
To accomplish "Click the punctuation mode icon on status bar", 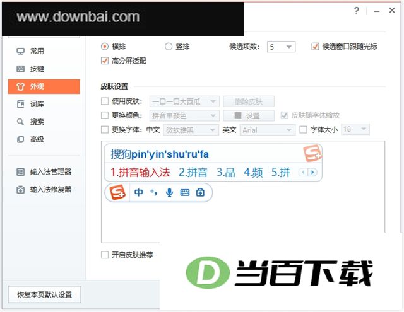I will click(154, 192).
